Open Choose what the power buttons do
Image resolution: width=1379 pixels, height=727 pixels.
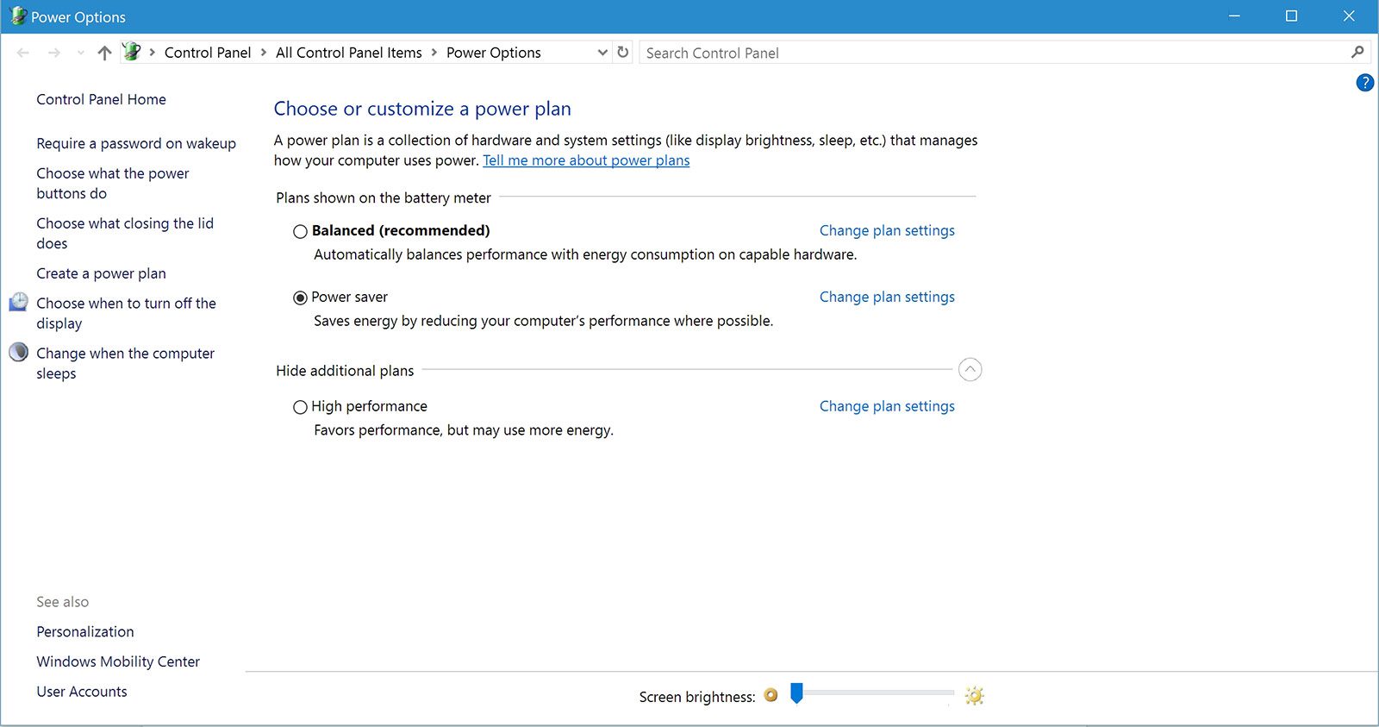coord(113,184)
